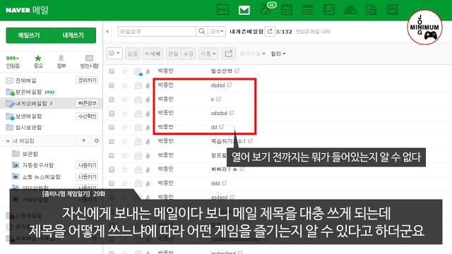The image size is (452, 254).
Task: Star the dsdsd mail
Action: [x=124, y=85]
